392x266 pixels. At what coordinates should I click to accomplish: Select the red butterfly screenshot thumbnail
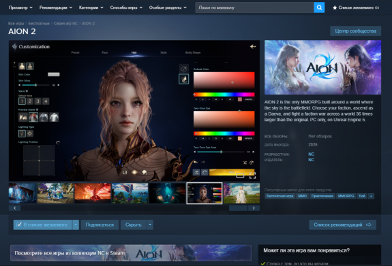(93, 193)
